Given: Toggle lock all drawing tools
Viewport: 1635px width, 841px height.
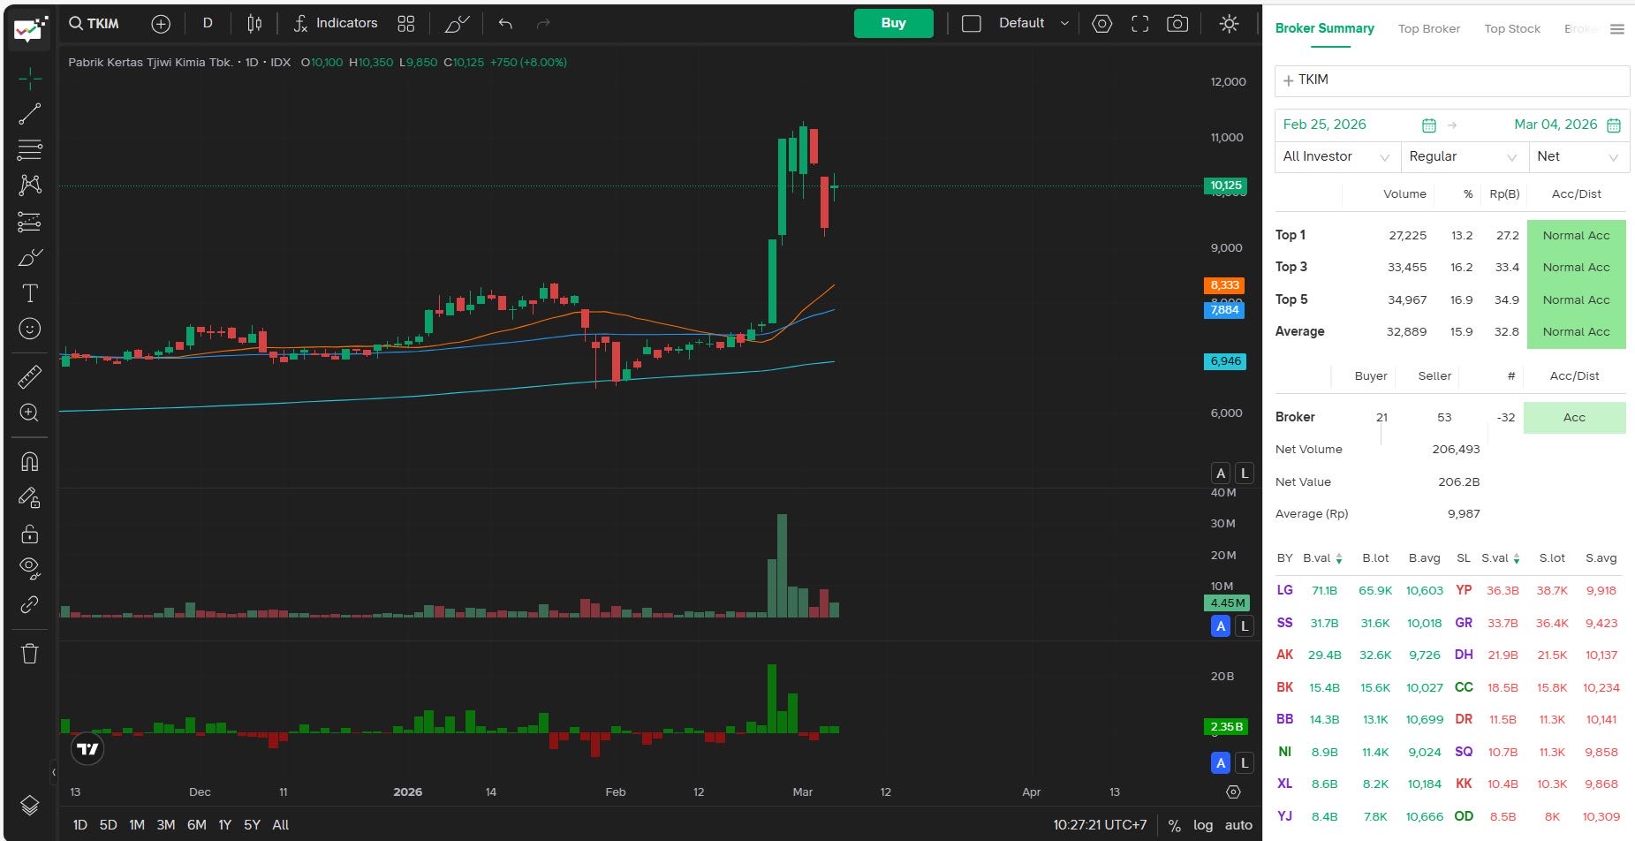Looking at the screenshot, I should point(30,534).
